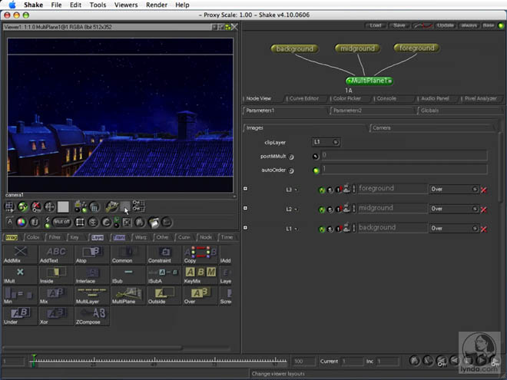Open the L3 layer label arrow menu

[x=296, y=190]
